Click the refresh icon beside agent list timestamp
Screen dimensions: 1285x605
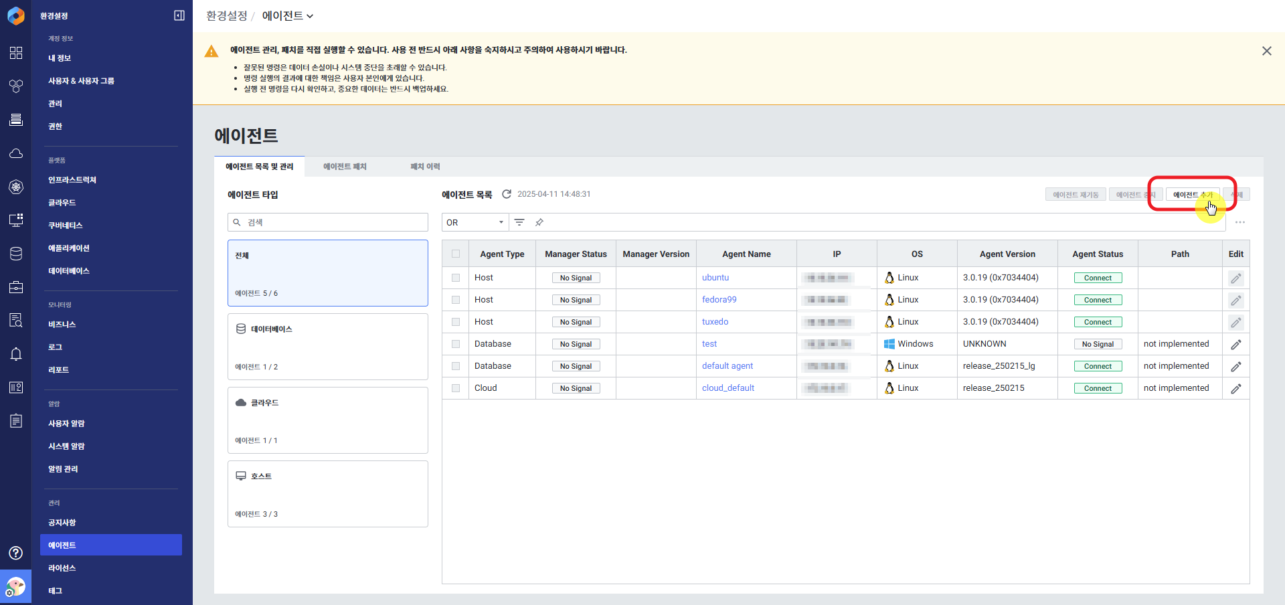coord(507,194)
